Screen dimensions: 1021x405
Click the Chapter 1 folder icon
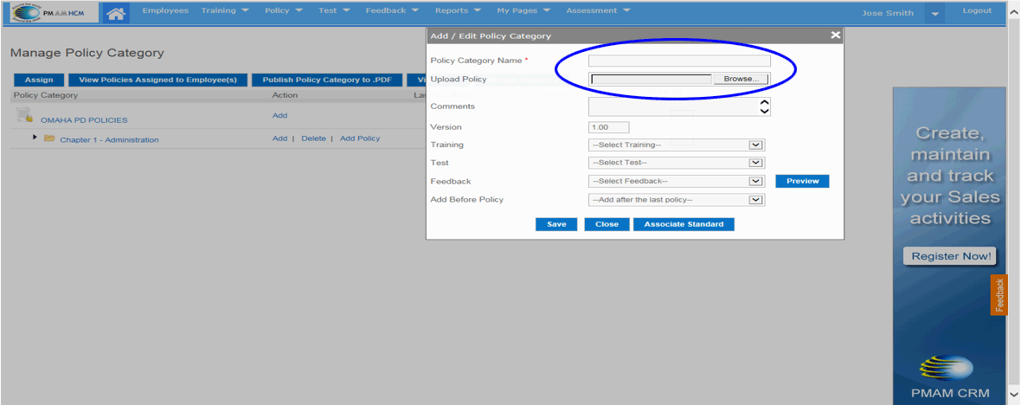pyautogui.click(x=49, y=139)
